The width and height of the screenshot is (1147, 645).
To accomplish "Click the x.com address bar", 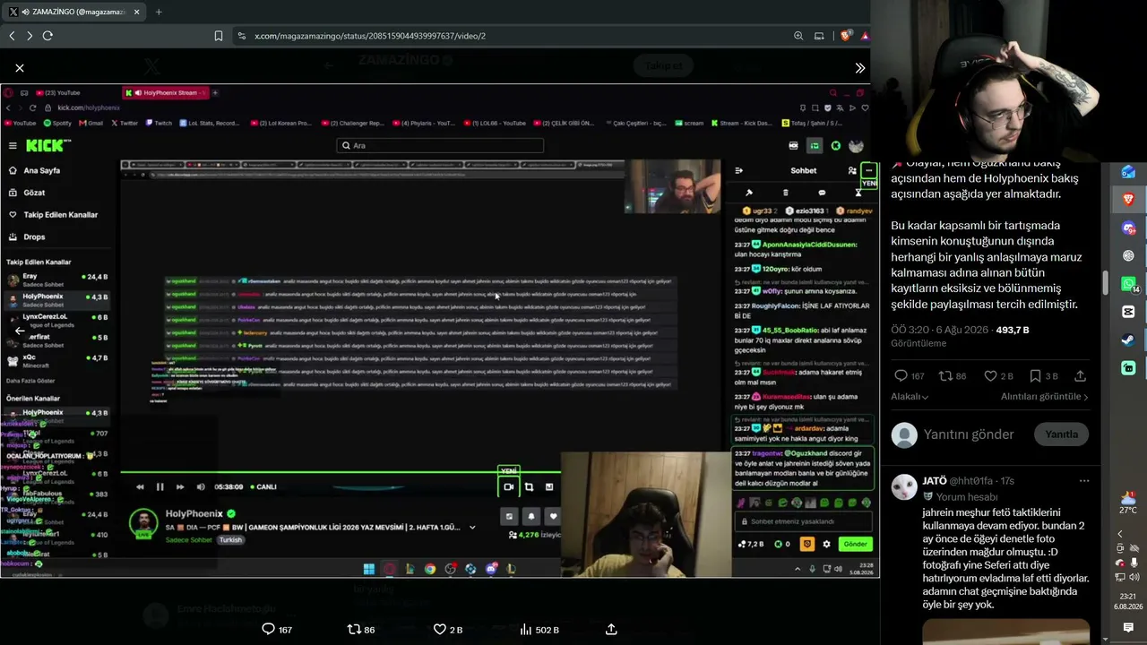I will [511, 36].
